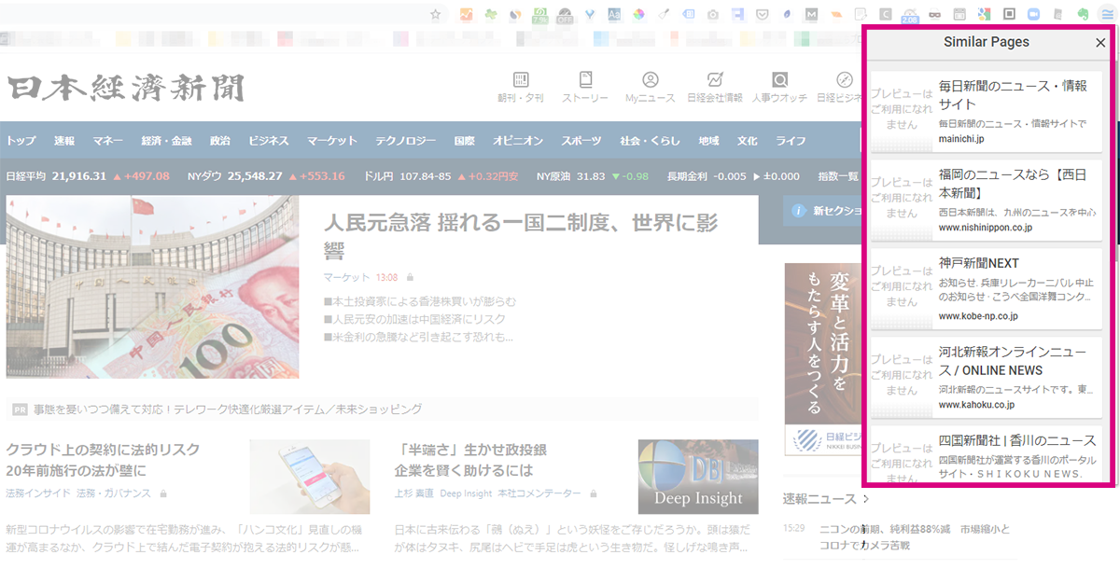Click the 日本経済新聞 logo
1120x569 pixels.
(126, 88)
